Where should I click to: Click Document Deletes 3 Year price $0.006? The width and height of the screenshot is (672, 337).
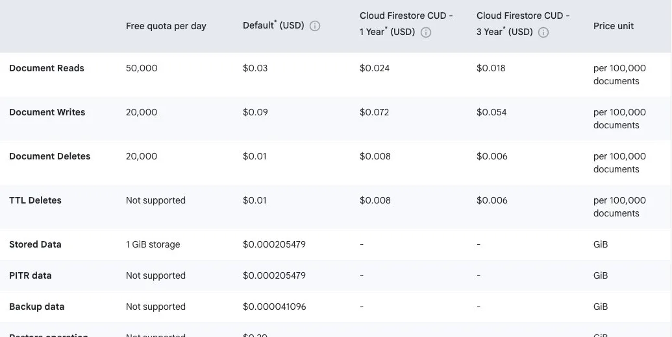(x=492, y=157)
